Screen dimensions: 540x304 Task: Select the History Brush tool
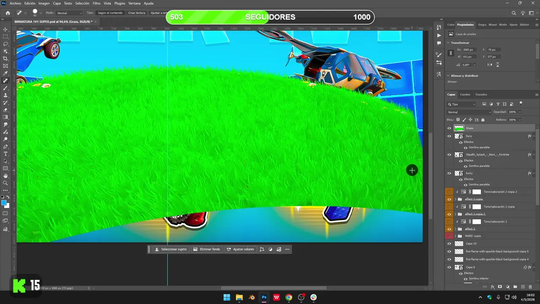click(x=5, y=103)
